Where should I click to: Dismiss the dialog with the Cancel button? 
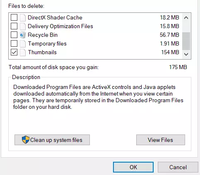[178, 167]
